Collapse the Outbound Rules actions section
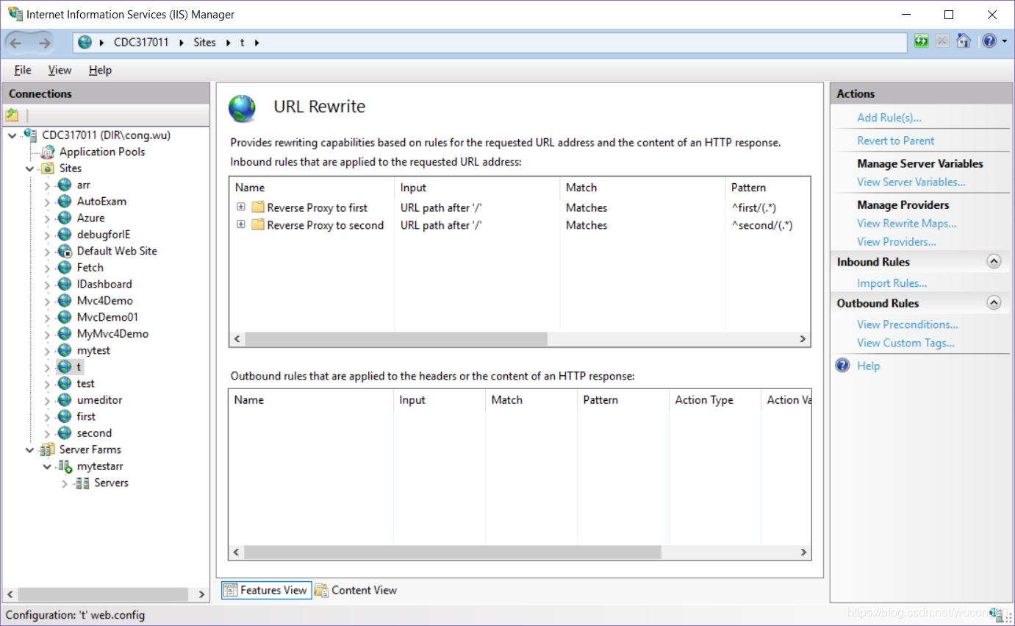The width and height of the screenshot is (1015, 626). click(994, 302)
